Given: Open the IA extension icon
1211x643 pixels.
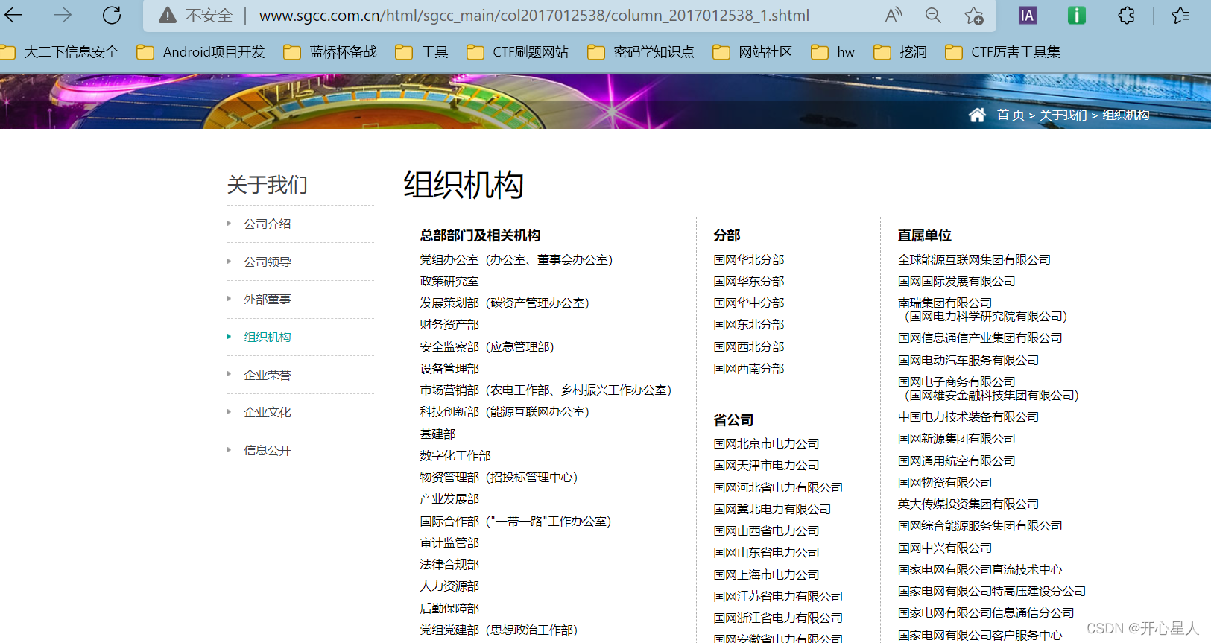Looking at the screenshot, I should click(1027, 15).
